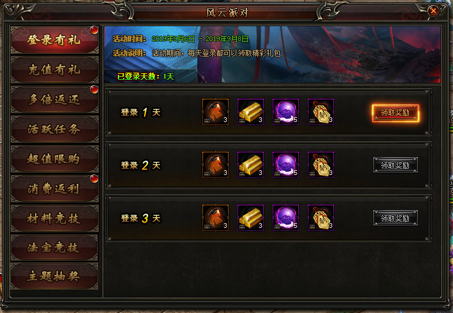453x313 pixels.
Task: Click the grey 领取奖励 button for day 2
Action: click(395, 165)
